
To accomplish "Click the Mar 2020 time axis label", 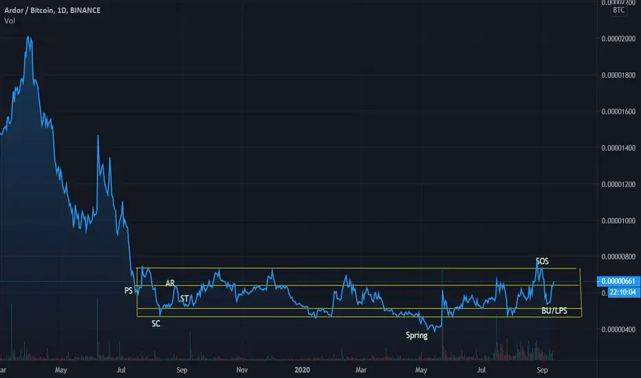I will [361, 370].
